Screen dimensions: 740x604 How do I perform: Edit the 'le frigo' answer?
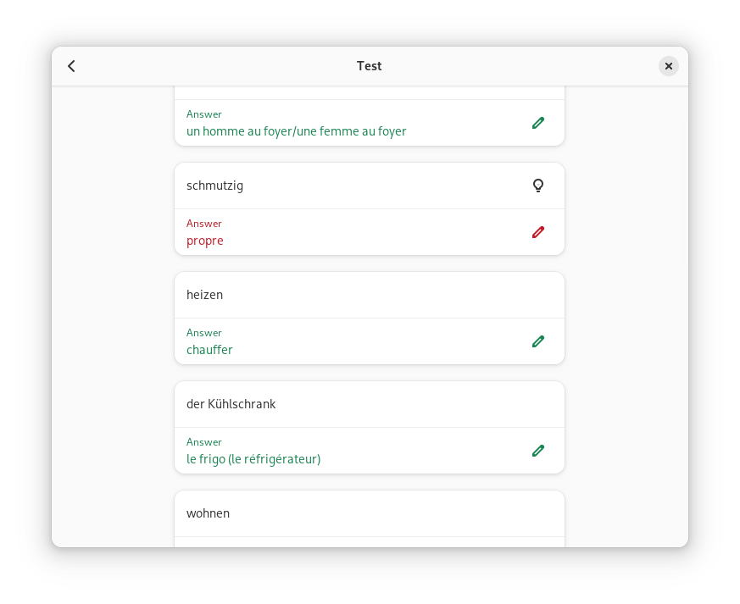[x=538, y=452]
